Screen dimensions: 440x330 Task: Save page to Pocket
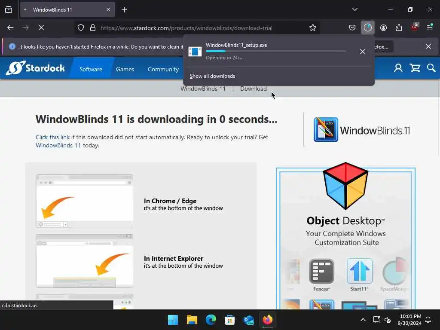tap(352, 28)
